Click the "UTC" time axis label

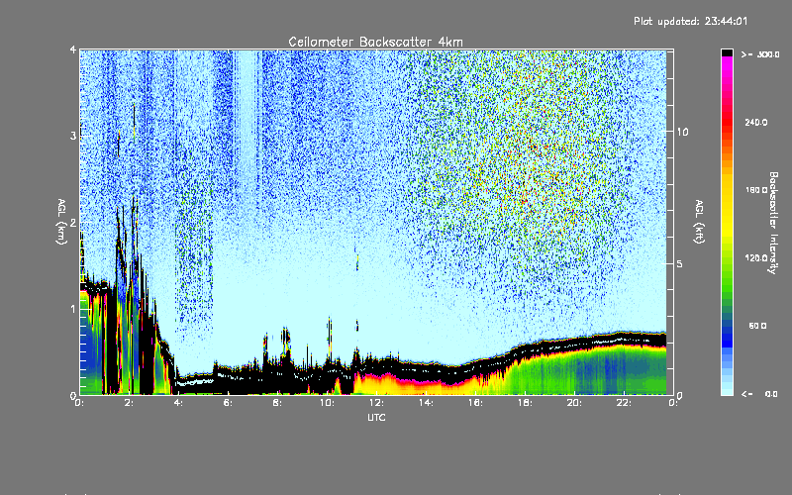376,417
